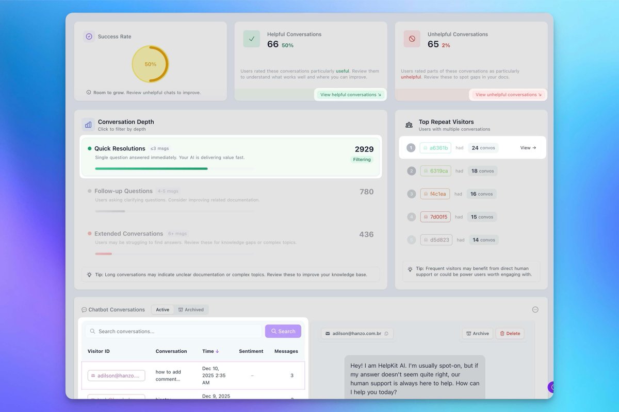This screenshot has height=412, width=619.
Task: Click the View arrow for visitor a6361b
Action: [x=528, y=148]
